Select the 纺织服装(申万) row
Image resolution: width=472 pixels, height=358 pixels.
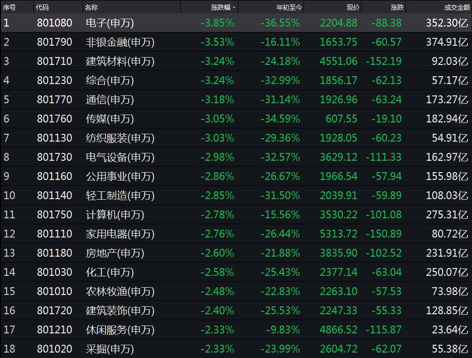[x=236, y=138]
